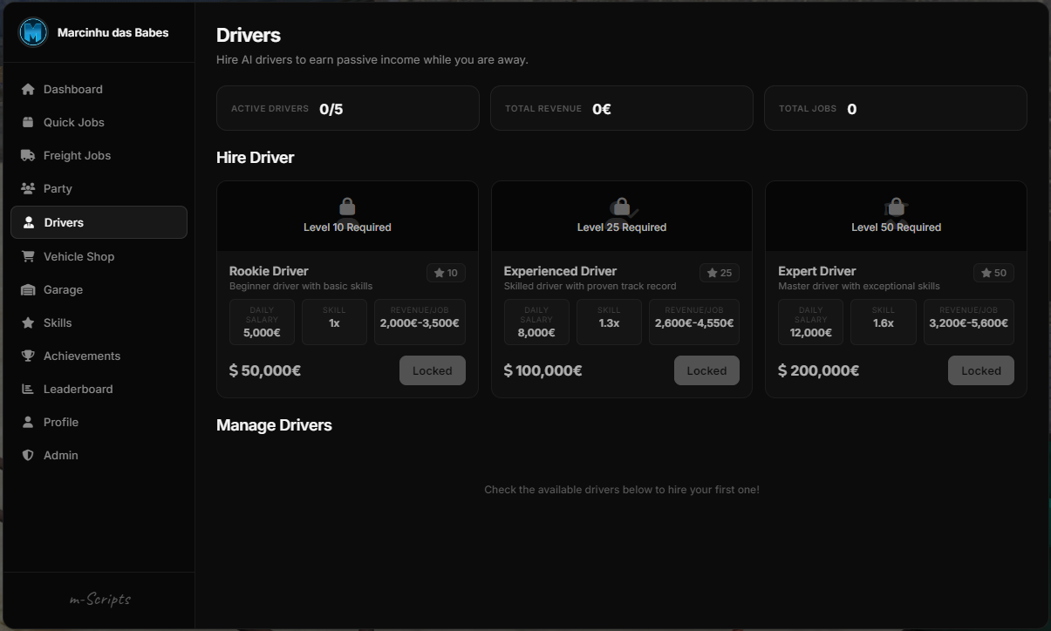
Task: Click the Rookie Driver lock icon
Action: (x=347, y=207)
